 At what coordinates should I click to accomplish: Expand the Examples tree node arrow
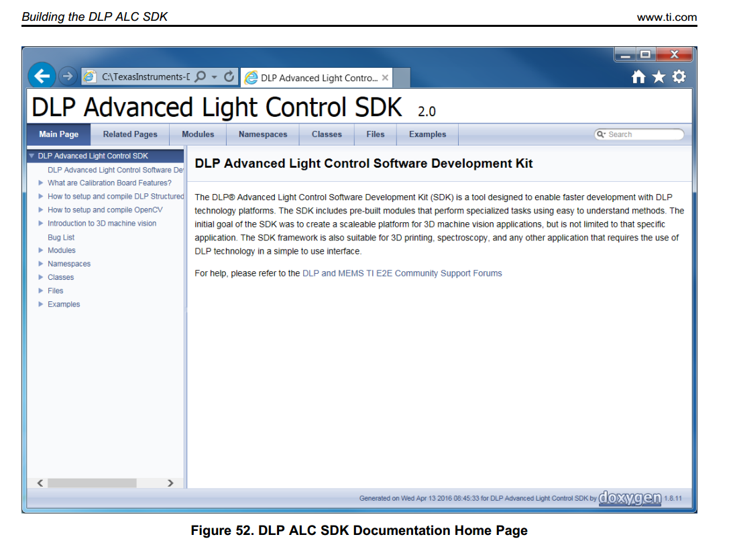coord(41,305)
